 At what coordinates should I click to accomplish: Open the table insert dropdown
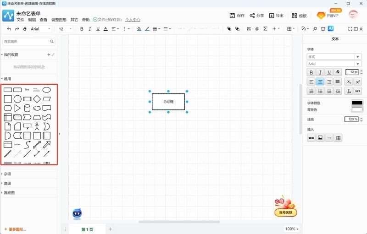291,29
